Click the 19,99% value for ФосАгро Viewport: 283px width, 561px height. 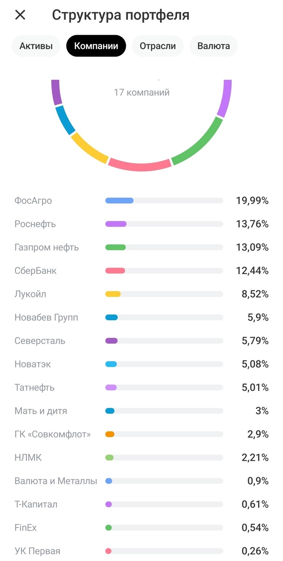[x=253, y=200]
